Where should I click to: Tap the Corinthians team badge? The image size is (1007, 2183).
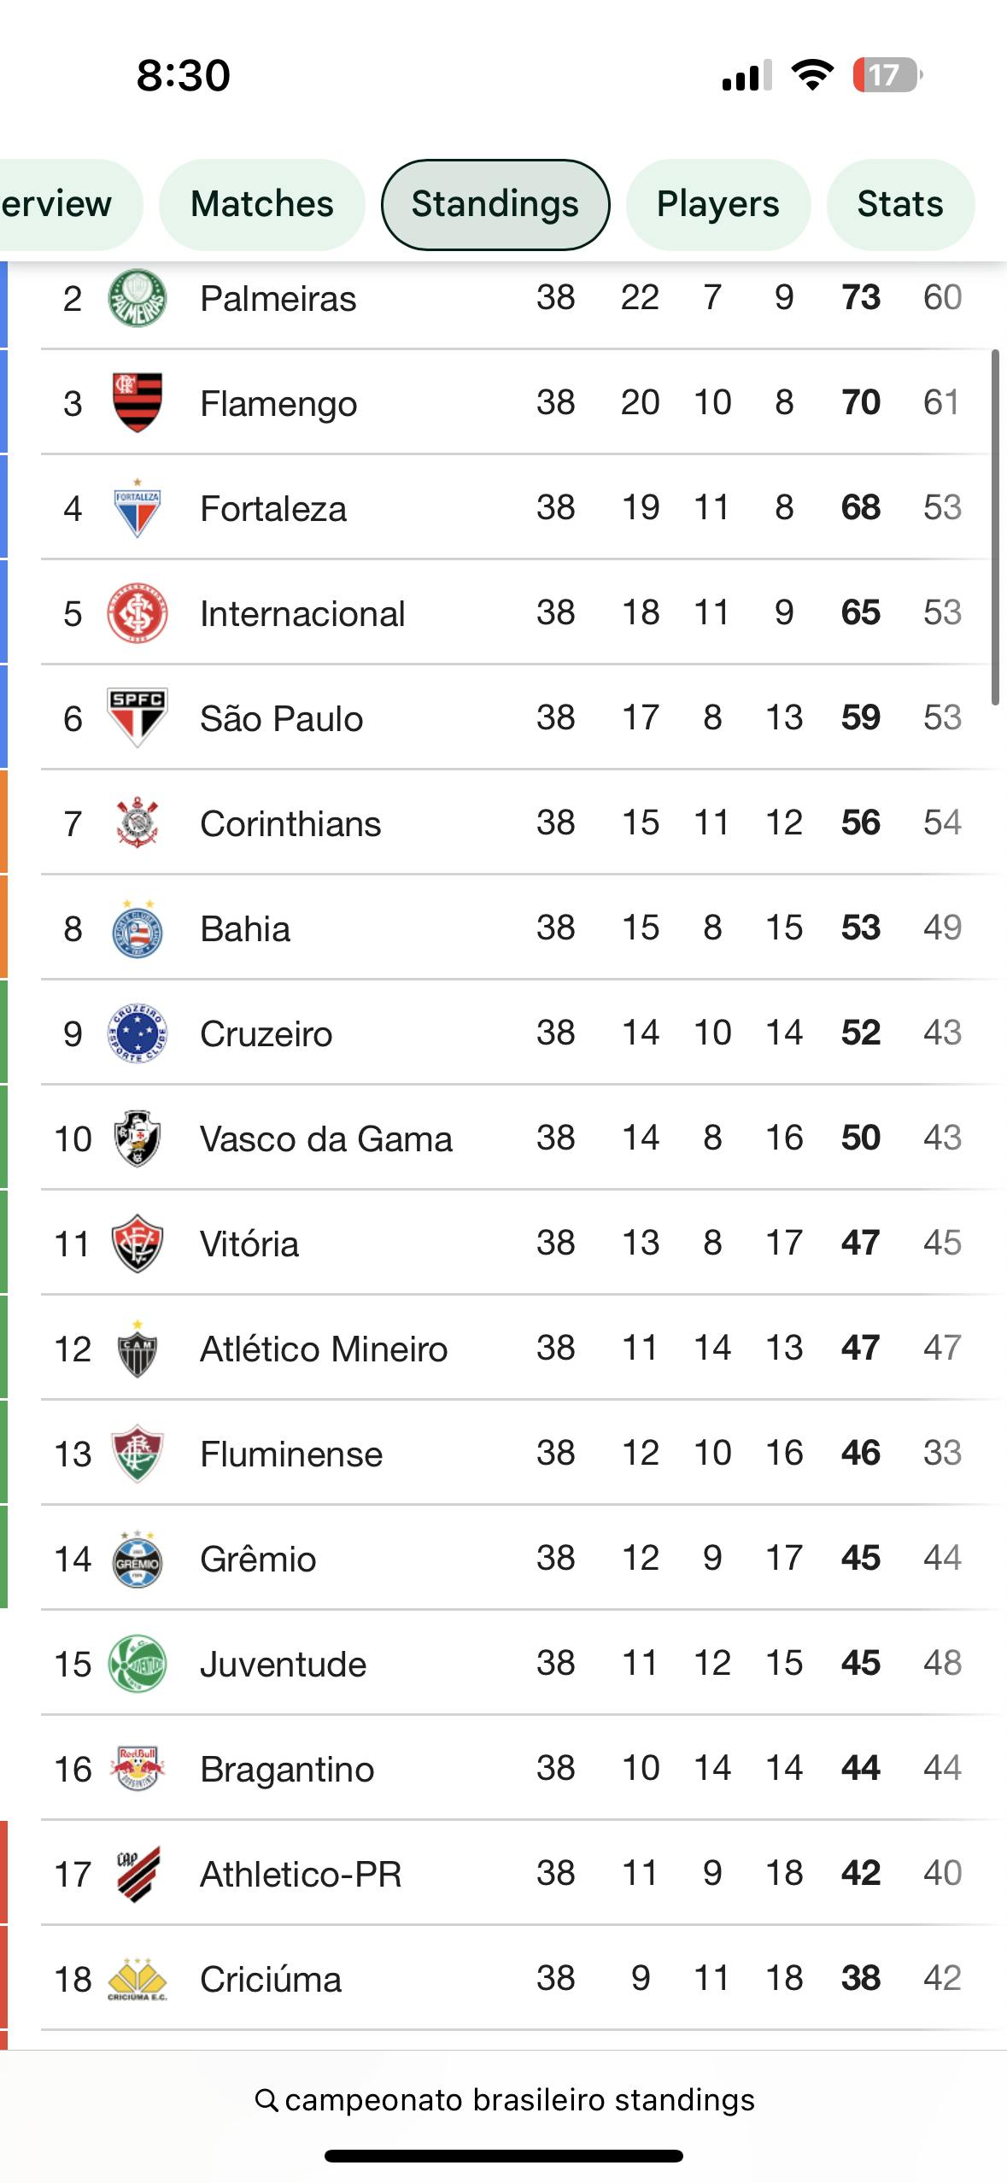pyautogui.click(x=137, y=823)
